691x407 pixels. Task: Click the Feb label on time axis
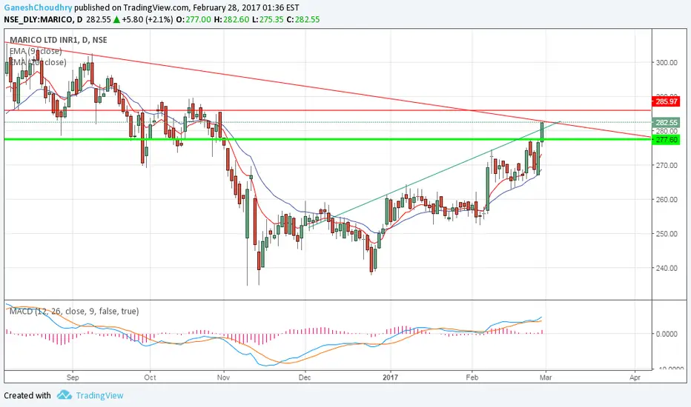click(x=472, y=377)
